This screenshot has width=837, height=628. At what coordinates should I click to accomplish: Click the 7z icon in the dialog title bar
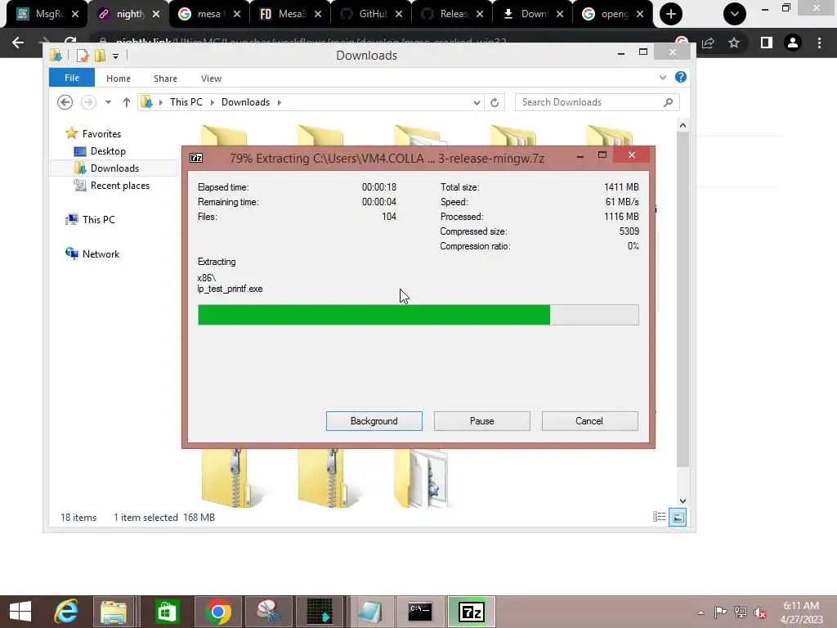196,158
